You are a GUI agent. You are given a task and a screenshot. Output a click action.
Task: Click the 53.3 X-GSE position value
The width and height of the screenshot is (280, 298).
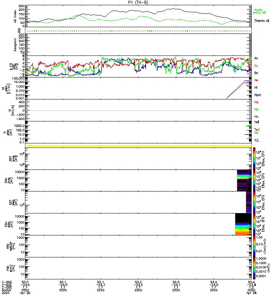[176, 282]
